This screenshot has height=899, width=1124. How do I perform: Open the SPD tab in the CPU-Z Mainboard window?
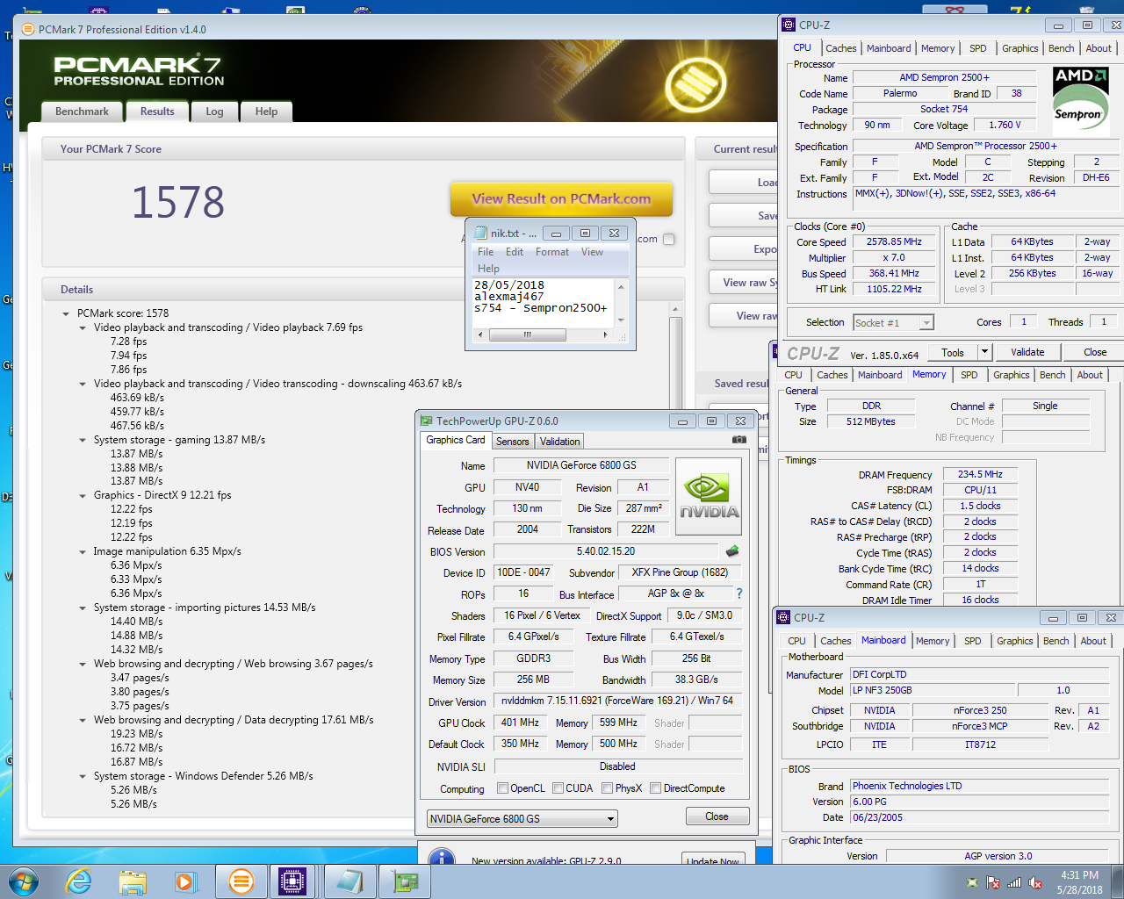tap(972, 641)
